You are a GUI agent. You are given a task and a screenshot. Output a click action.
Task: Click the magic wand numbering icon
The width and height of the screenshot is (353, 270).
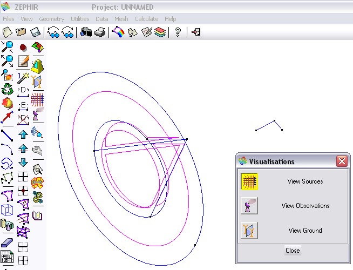tap(23, 78)
